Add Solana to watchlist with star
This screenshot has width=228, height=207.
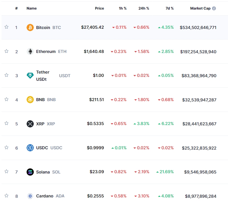coord(7,171)
